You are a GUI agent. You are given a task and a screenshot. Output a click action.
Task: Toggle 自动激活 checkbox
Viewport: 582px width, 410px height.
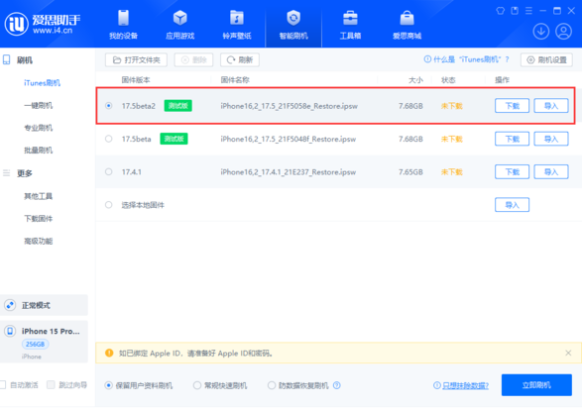[2, 385]
